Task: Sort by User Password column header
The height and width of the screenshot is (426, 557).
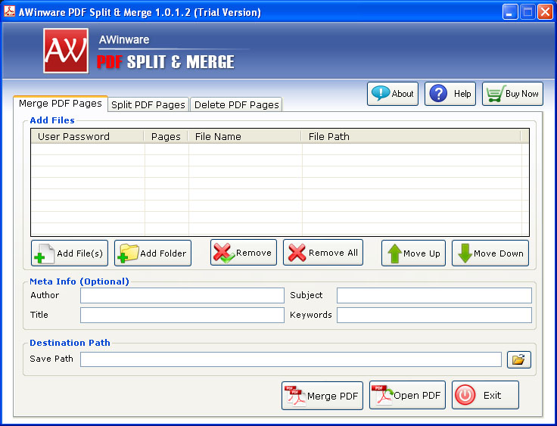Action: coord(88,137)
